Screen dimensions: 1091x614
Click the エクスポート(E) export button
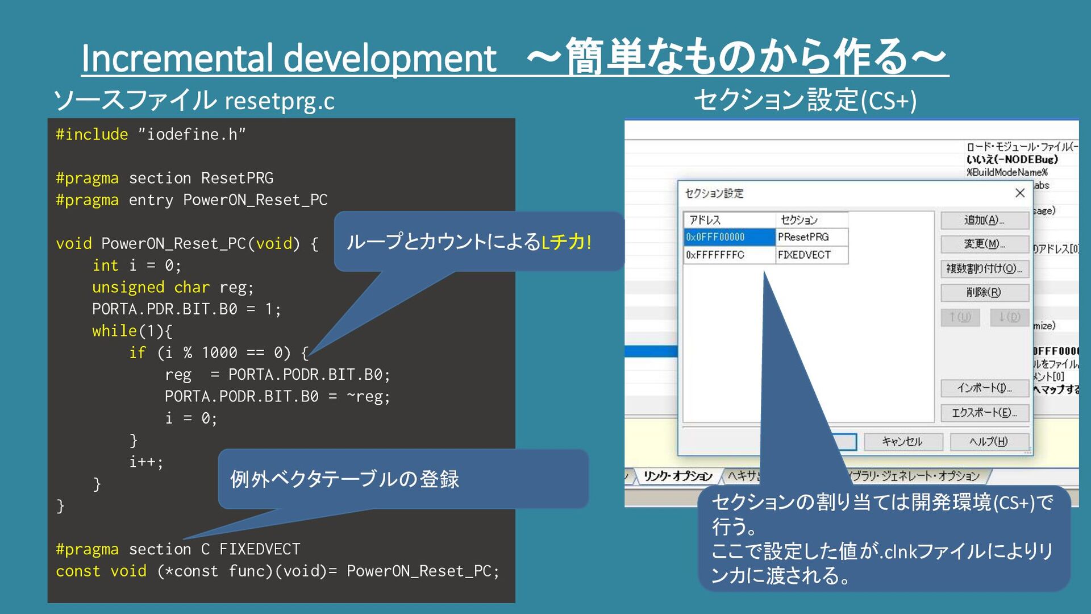click(984, 413)
